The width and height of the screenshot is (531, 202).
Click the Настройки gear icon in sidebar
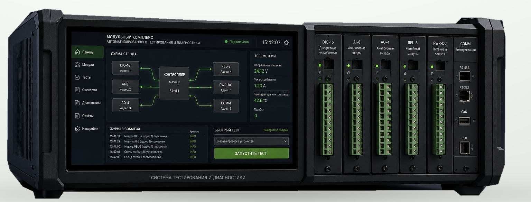(77, 129)
